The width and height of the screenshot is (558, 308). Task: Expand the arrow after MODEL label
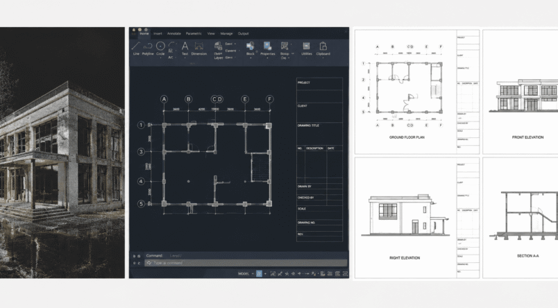[x=253, y=273]
